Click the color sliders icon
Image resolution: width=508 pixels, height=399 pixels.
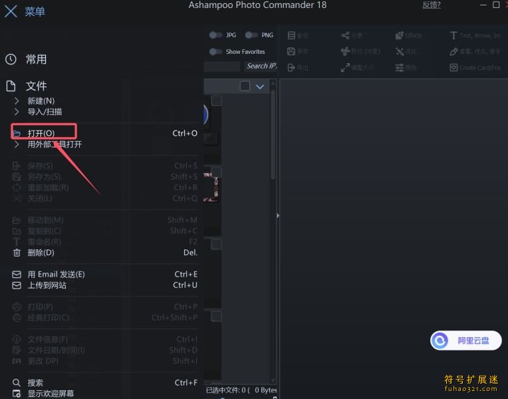tap(400, 67)
